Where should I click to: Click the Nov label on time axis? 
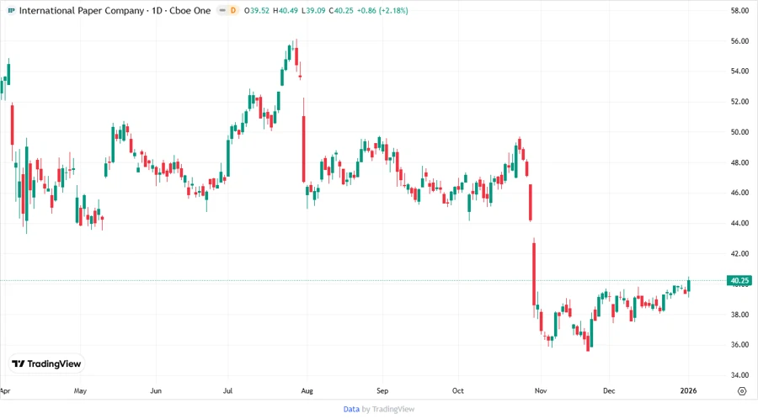click(x=541, y=390)
